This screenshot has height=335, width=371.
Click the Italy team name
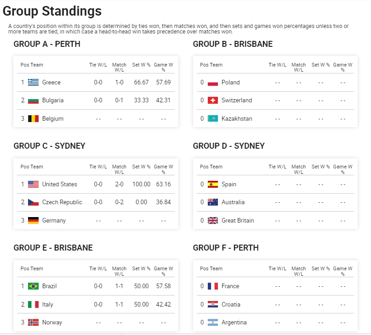[x=47, y=305]
